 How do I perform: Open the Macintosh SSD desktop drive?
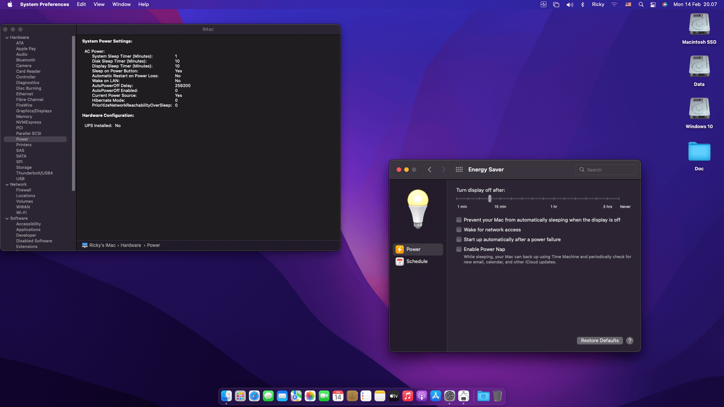tap(699, 29)
